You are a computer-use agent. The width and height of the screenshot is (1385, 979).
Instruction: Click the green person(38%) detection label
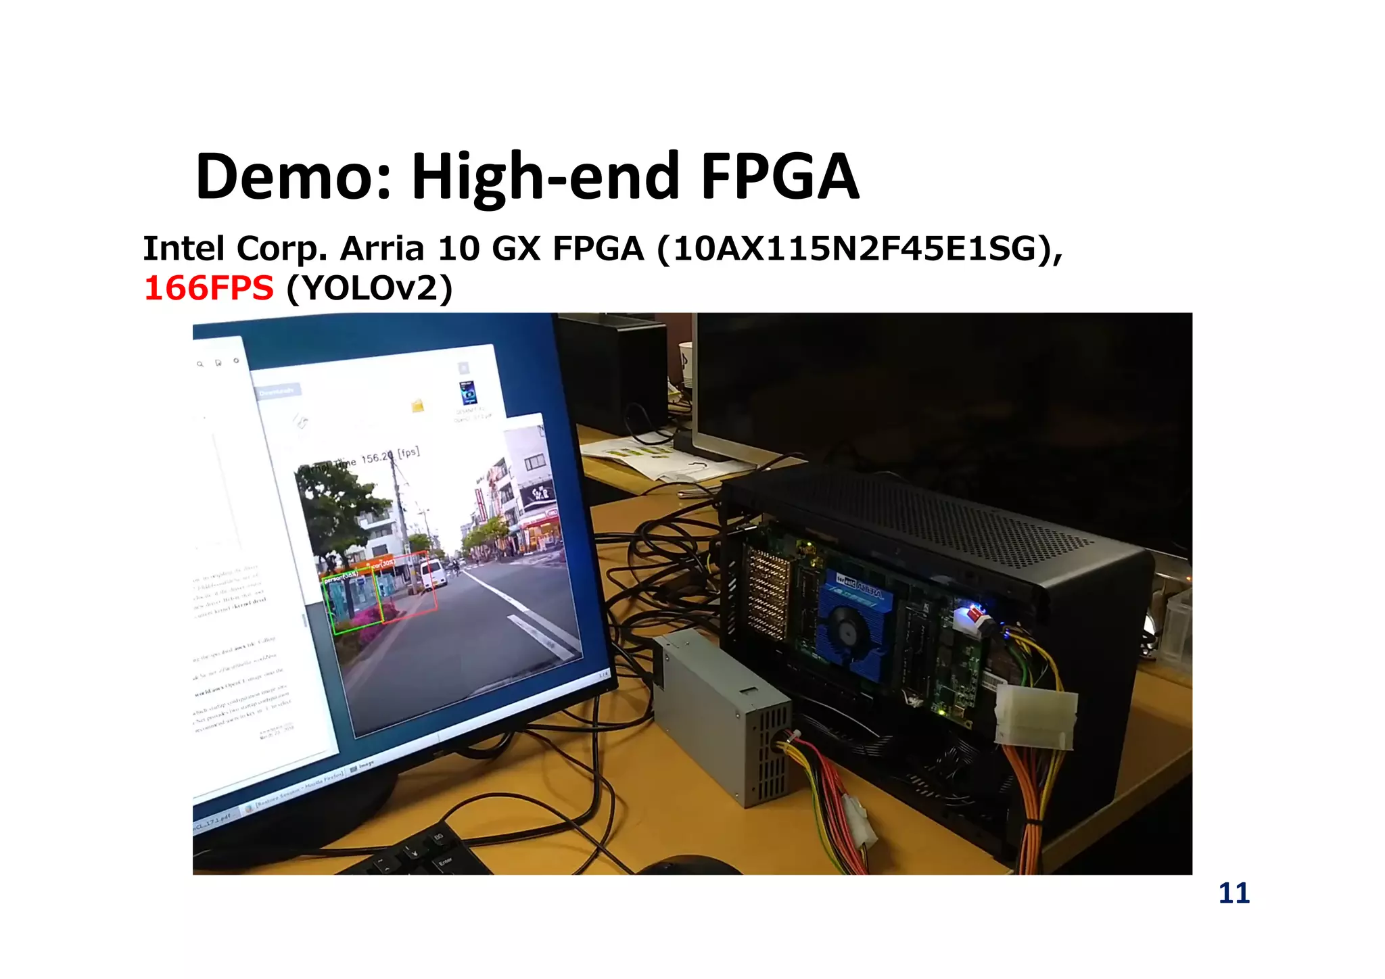(342, 577)
